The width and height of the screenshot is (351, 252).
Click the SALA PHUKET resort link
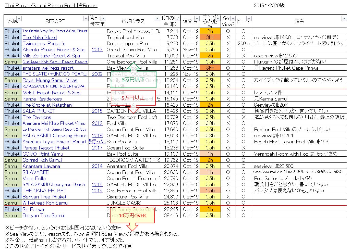(x=39, y=111)
